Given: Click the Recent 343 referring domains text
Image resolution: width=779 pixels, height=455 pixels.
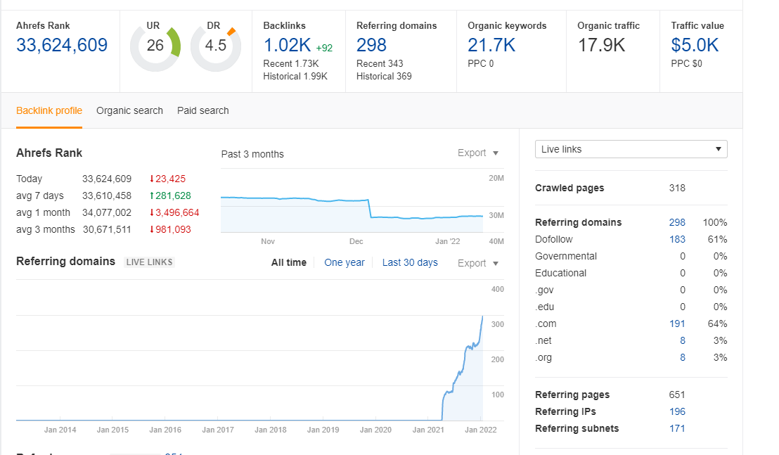Looking at the screenshot, I should (x=380, y=63).
